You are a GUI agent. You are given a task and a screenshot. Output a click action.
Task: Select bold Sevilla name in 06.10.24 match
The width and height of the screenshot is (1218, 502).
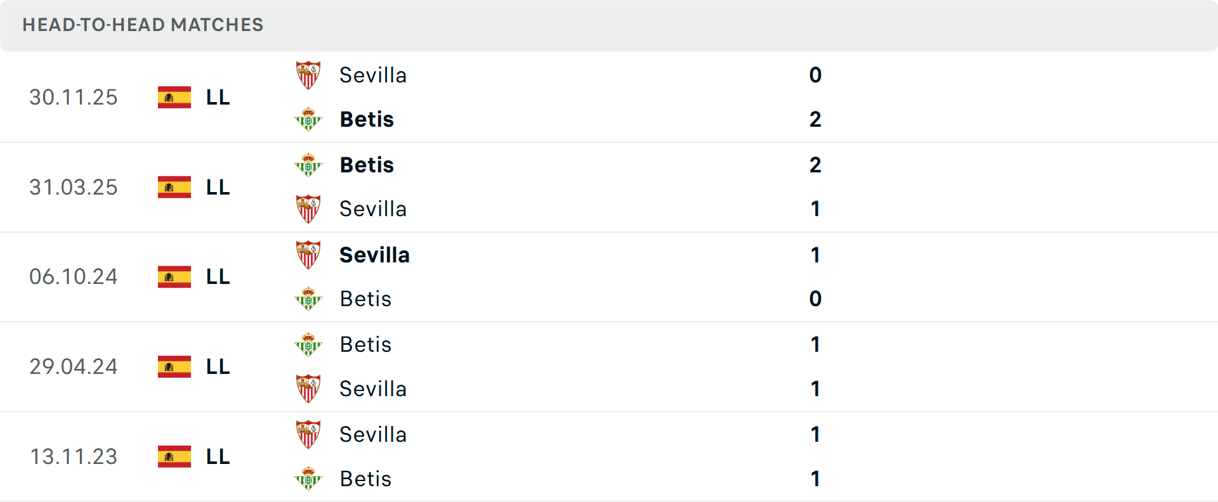pos(374,255)
